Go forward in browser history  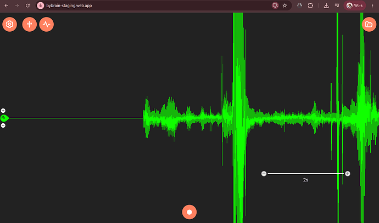[17, 5]
